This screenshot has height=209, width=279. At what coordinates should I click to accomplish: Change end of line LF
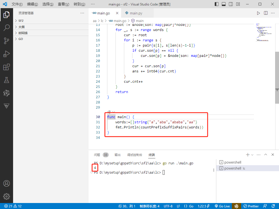coord(178,206)
